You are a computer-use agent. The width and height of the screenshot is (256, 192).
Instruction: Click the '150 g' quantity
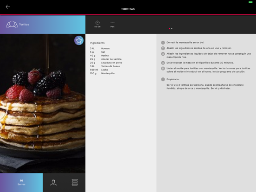tap(93, 73)
